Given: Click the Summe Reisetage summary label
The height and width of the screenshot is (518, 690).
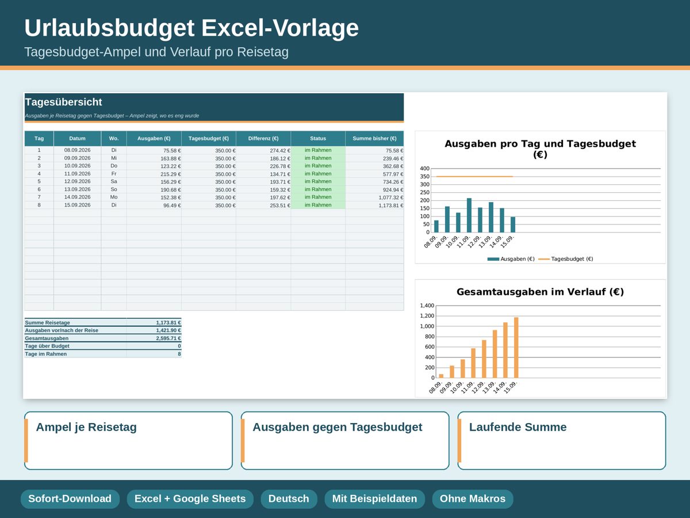Looking at the screenshot, I should click(x=48, y=323).
